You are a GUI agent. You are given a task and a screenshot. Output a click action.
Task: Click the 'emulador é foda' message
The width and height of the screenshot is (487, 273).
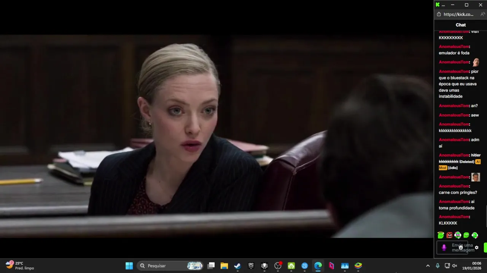[x=454, y=53]
